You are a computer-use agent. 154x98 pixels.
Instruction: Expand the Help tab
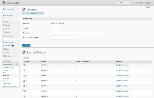click(x=148, y=7)
